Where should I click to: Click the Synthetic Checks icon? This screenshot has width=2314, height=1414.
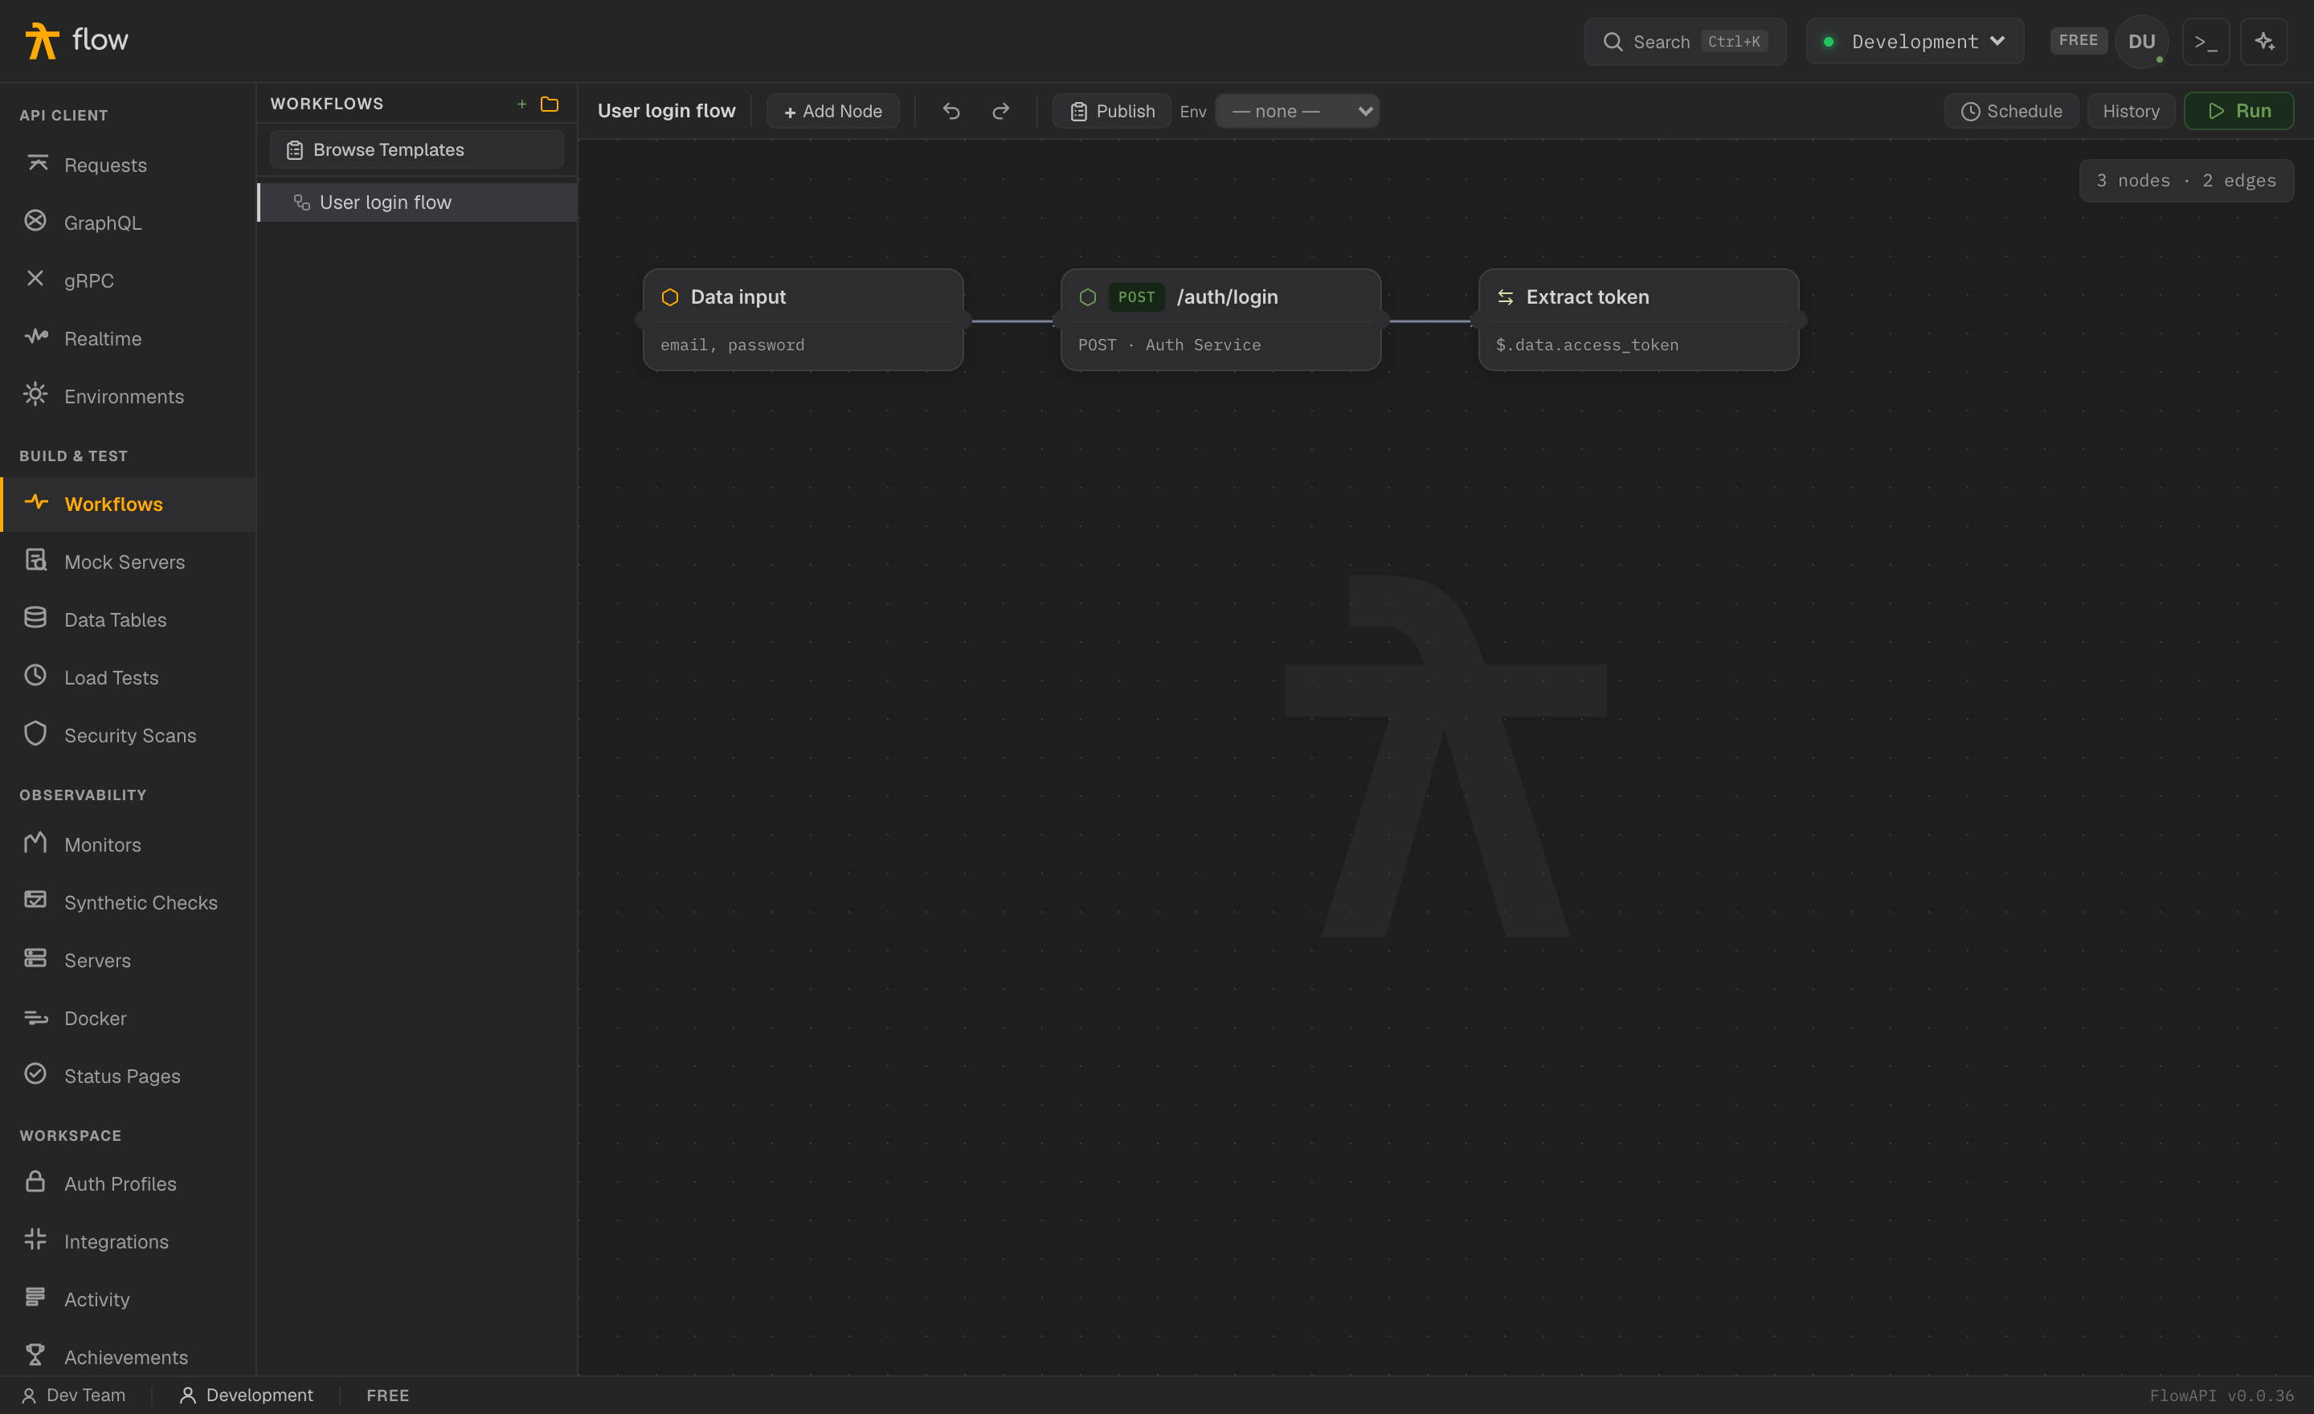[x=35, y=900]
